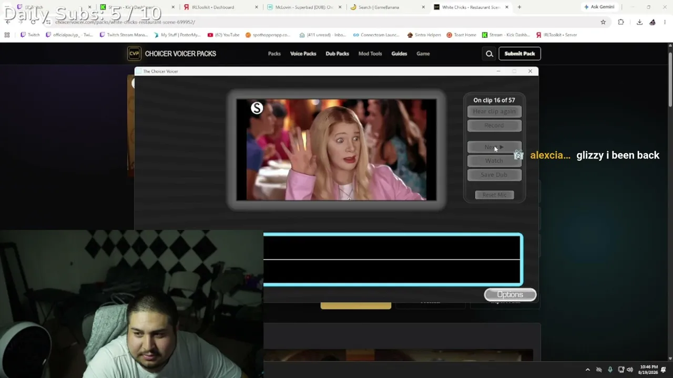Open the (411 unread) Inbox bookmark
673x378 pixels.
tap(322, 35)
